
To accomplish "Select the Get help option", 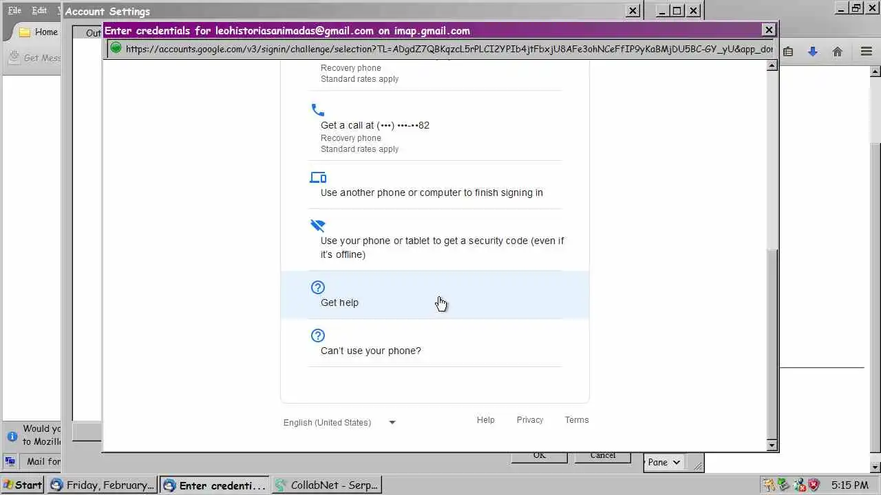I will [435, 295].
